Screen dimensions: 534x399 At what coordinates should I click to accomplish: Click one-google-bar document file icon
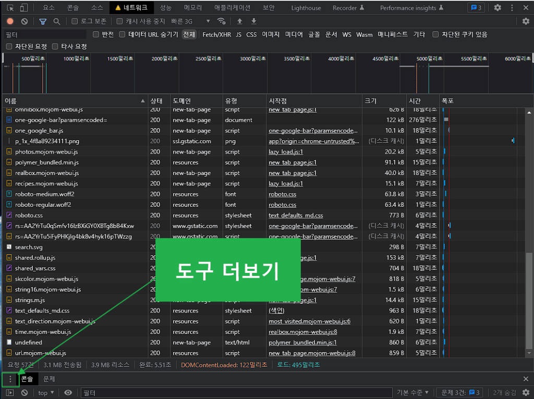[x=9, y=120]
